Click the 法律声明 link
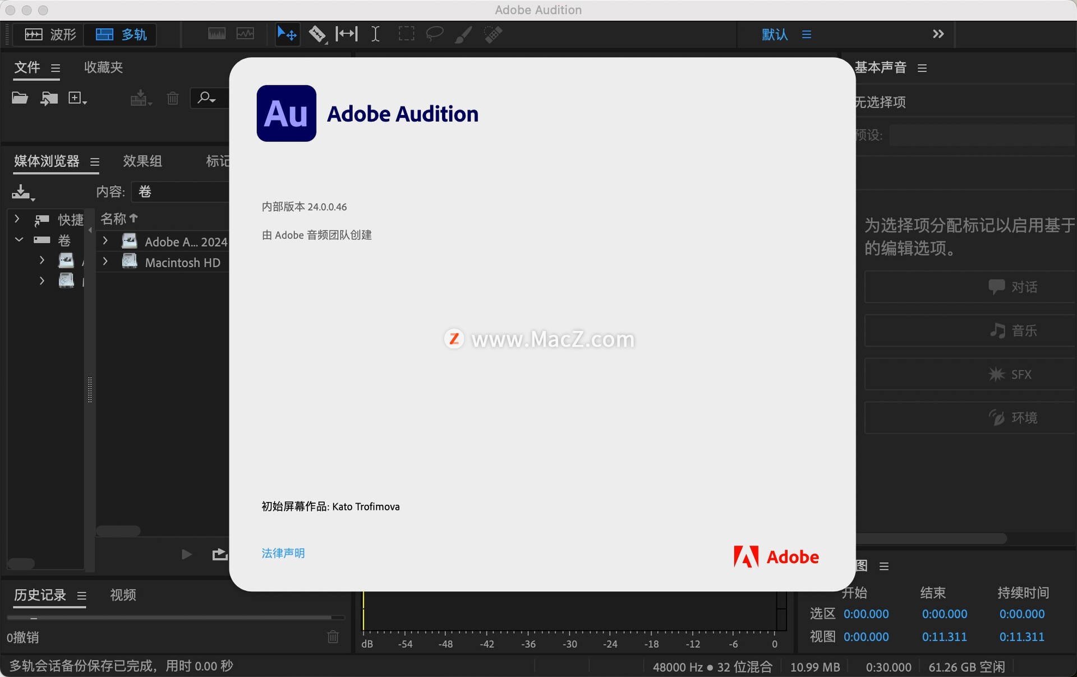Image resolution: width=1077 pixels, height=677 pixels. point(283,554)
